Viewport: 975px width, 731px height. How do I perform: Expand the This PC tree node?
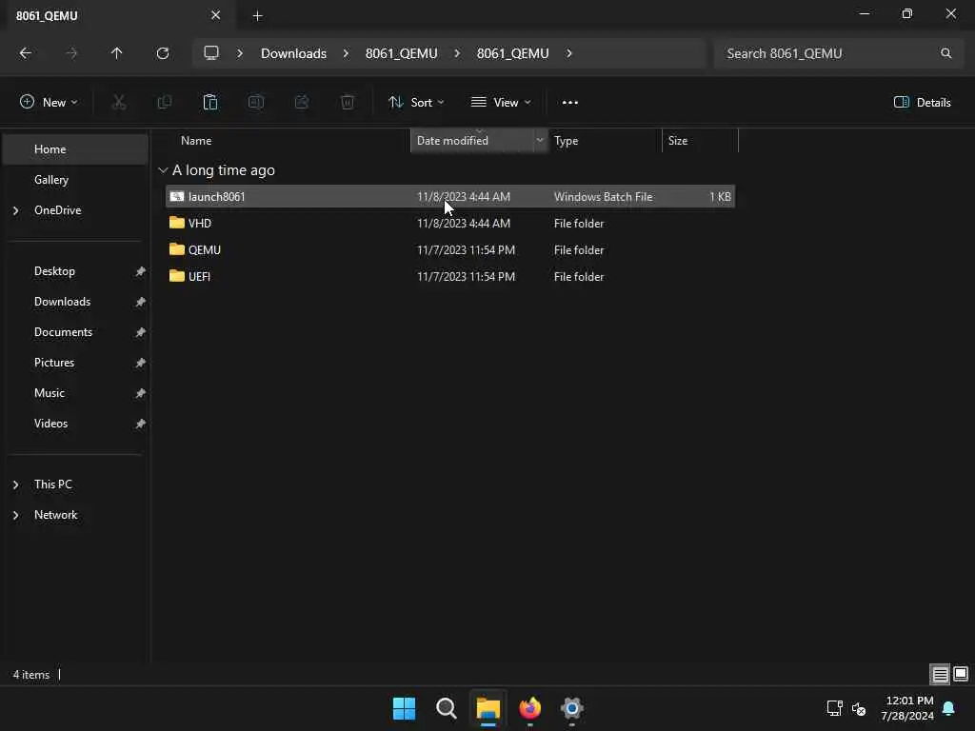coord(15,484)
